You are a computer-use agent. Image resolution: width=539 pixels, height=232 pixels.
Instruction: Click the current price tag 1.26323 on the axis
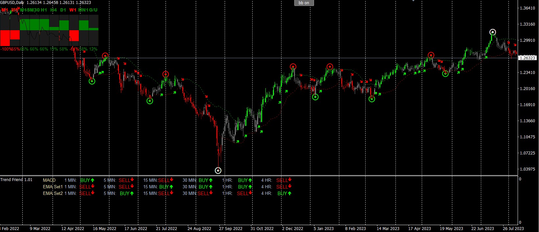[528, 58]
